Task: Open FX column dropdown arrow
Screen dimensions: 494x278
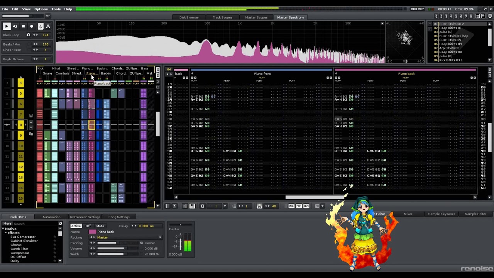Action: point(323,206)
